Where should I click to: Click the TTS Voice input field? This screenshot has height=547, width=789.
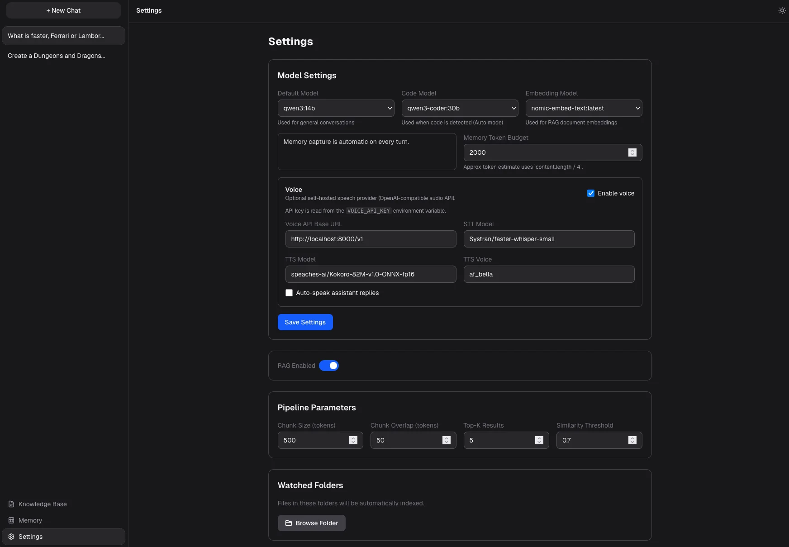click(x=549, y=274)
